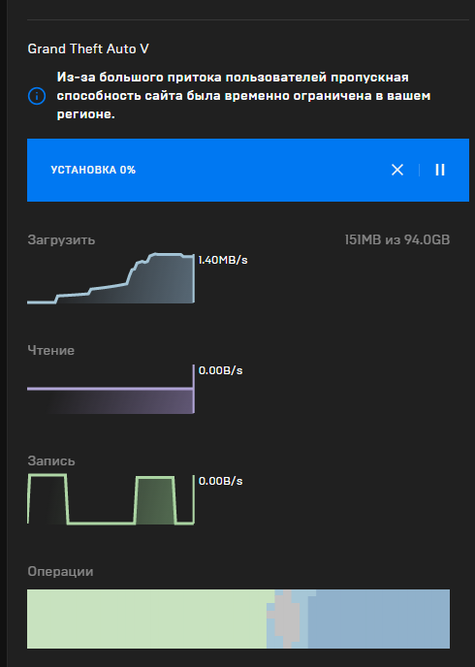Click the 1.40MB/s download speed label
This screenshot has width=475, height=667.
(223, 260)
